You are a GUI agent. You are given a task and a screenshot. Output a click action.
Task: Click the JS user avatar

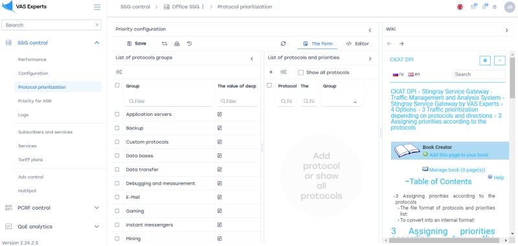(x=510, y=7)
